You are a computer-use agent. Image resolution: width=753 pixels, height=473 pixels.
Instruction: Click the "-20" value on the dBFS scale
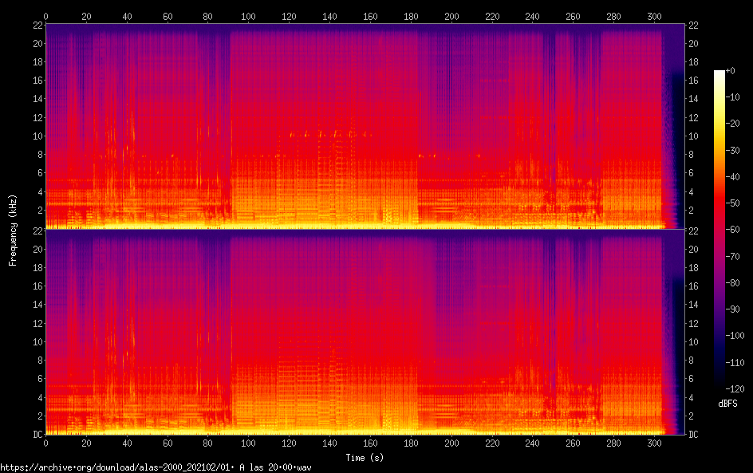point(733,124)
